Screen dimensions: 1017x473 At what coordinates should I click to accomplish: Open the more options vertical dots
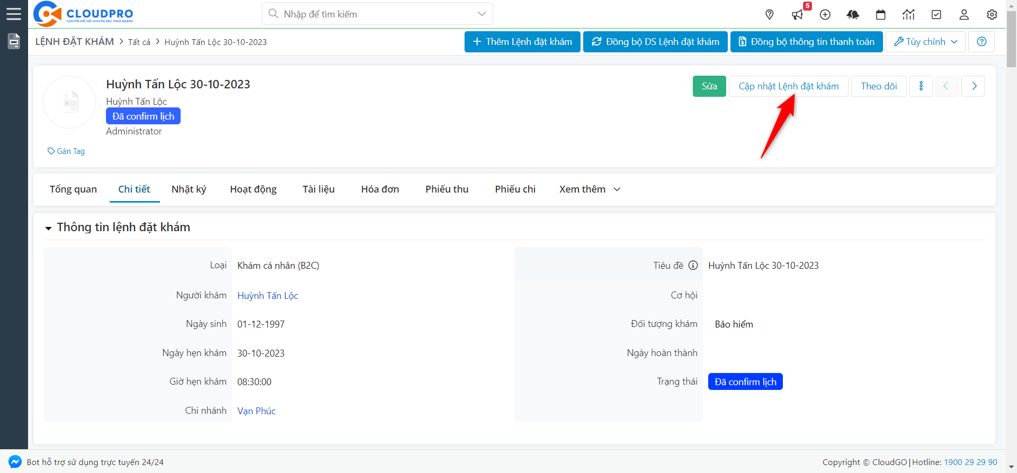[921, 86]
